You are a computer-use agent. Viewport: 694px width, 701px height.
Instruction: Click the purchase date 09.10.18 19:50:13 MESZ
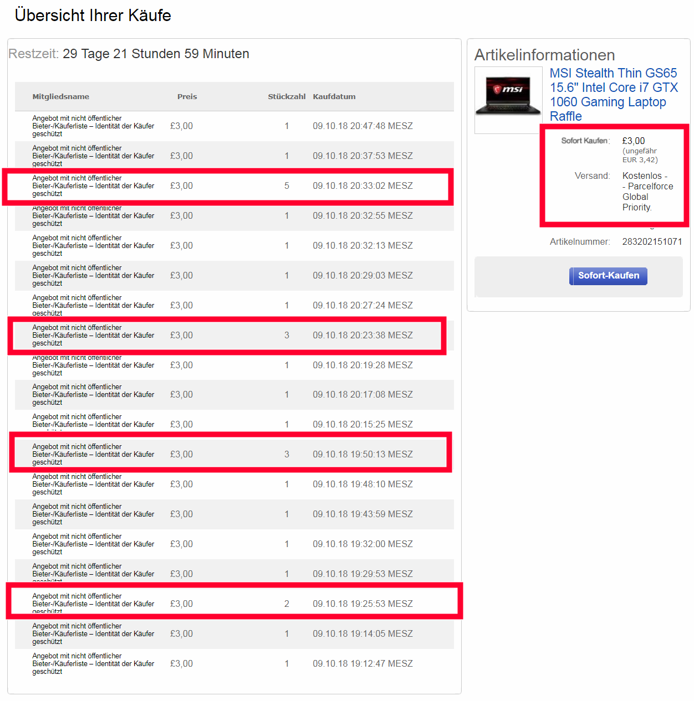click(363, 454)
